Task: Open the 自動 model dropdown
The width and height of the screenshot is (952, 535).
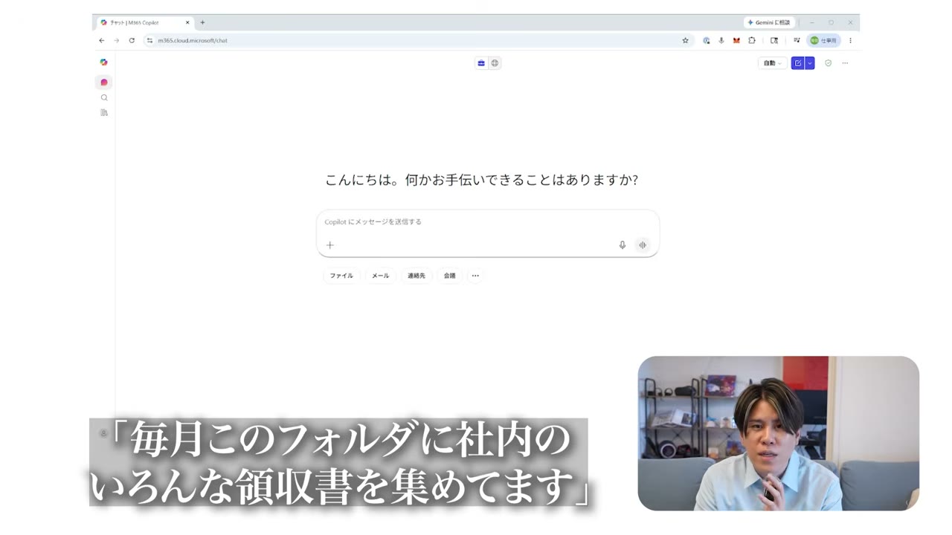Action: click(x=773, y=63)
